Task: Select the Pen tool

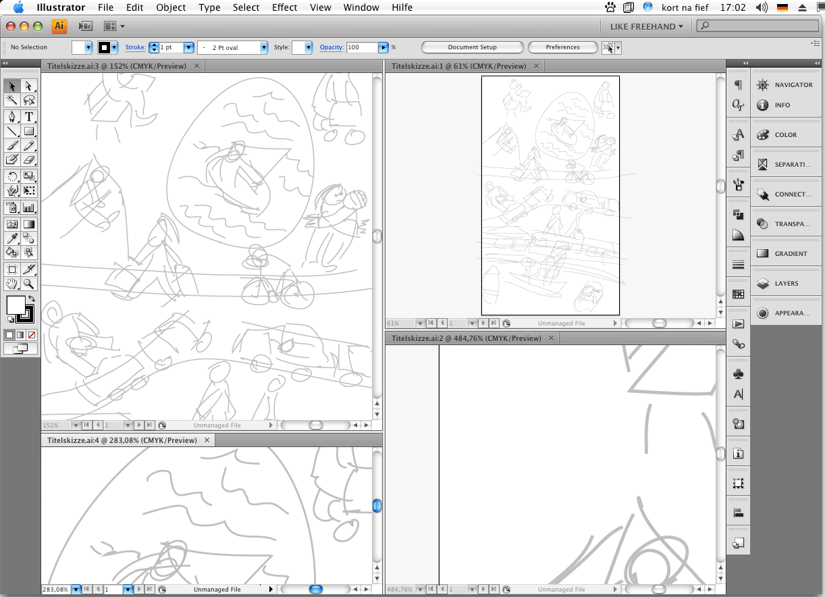Action: (12, 117)
